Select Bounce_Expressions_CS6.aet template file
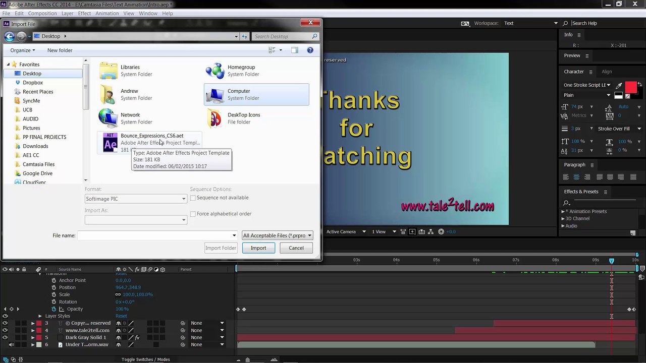The height and width of the screenshot is (363, 646). pos(150,143)
